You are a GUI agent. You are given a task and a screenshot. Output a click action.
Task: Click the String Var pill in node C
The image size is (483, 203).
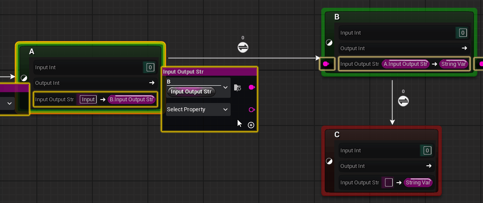[x=418, y=182]
